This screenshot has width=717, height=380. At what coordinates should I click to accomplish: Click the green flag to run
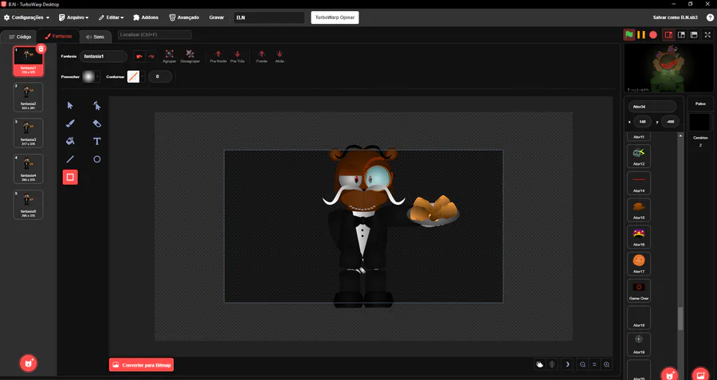click(629, 35)
